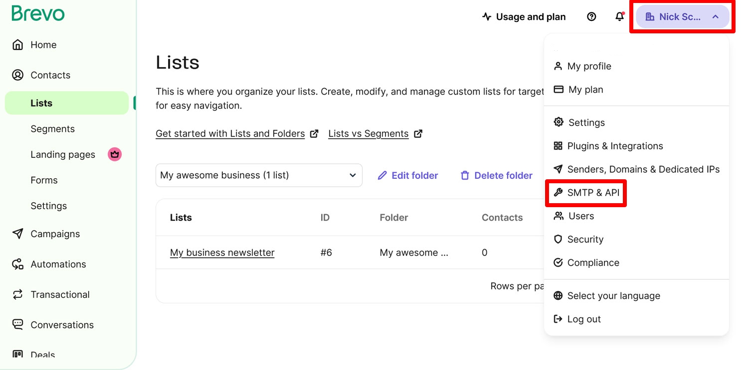Viewport: 748px width, 370px height.
Task: Click the globe icon for language selection
Action: pos(558,296)
